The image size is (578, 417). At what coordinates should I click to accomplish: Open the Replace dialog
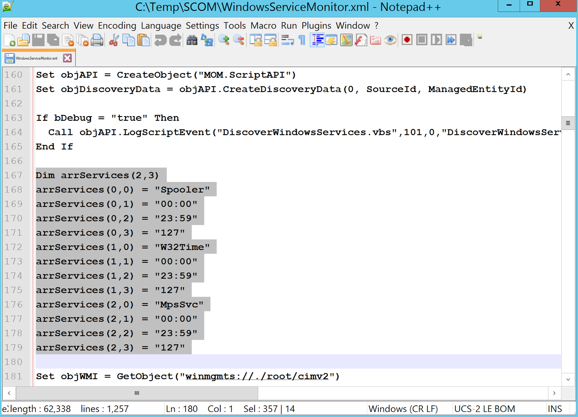[207, 40]
